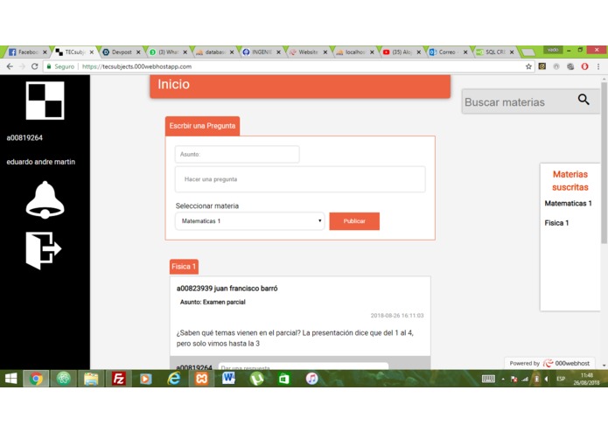Click the Fisica 1 post tag
The width and height of the screenshot is (608, 432).
point(184,267)
